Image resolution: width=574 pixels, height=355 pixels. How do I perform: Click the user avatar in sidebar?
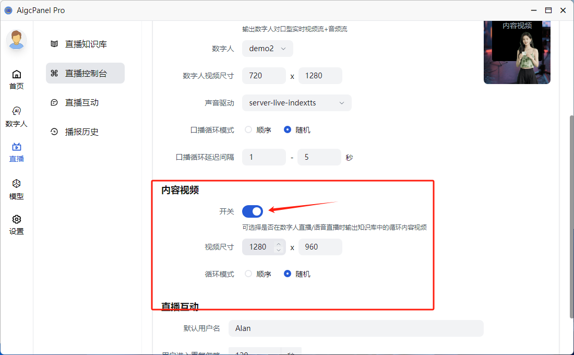click(16, 40)
